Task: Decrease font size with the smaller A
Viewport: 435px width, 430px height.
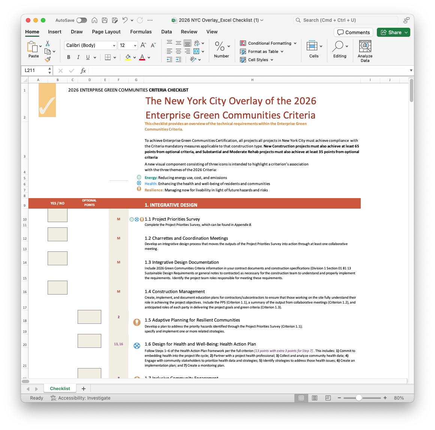Action: [153, 45]
